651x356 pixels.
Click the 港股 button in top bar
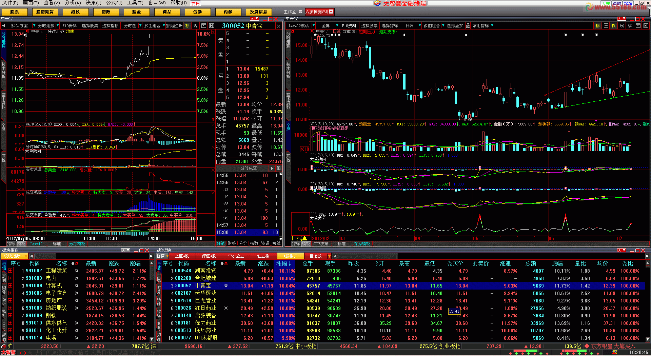pos(75,12)
